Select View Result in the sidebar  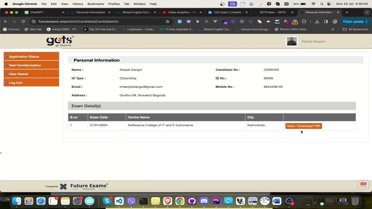coord(31,74)
